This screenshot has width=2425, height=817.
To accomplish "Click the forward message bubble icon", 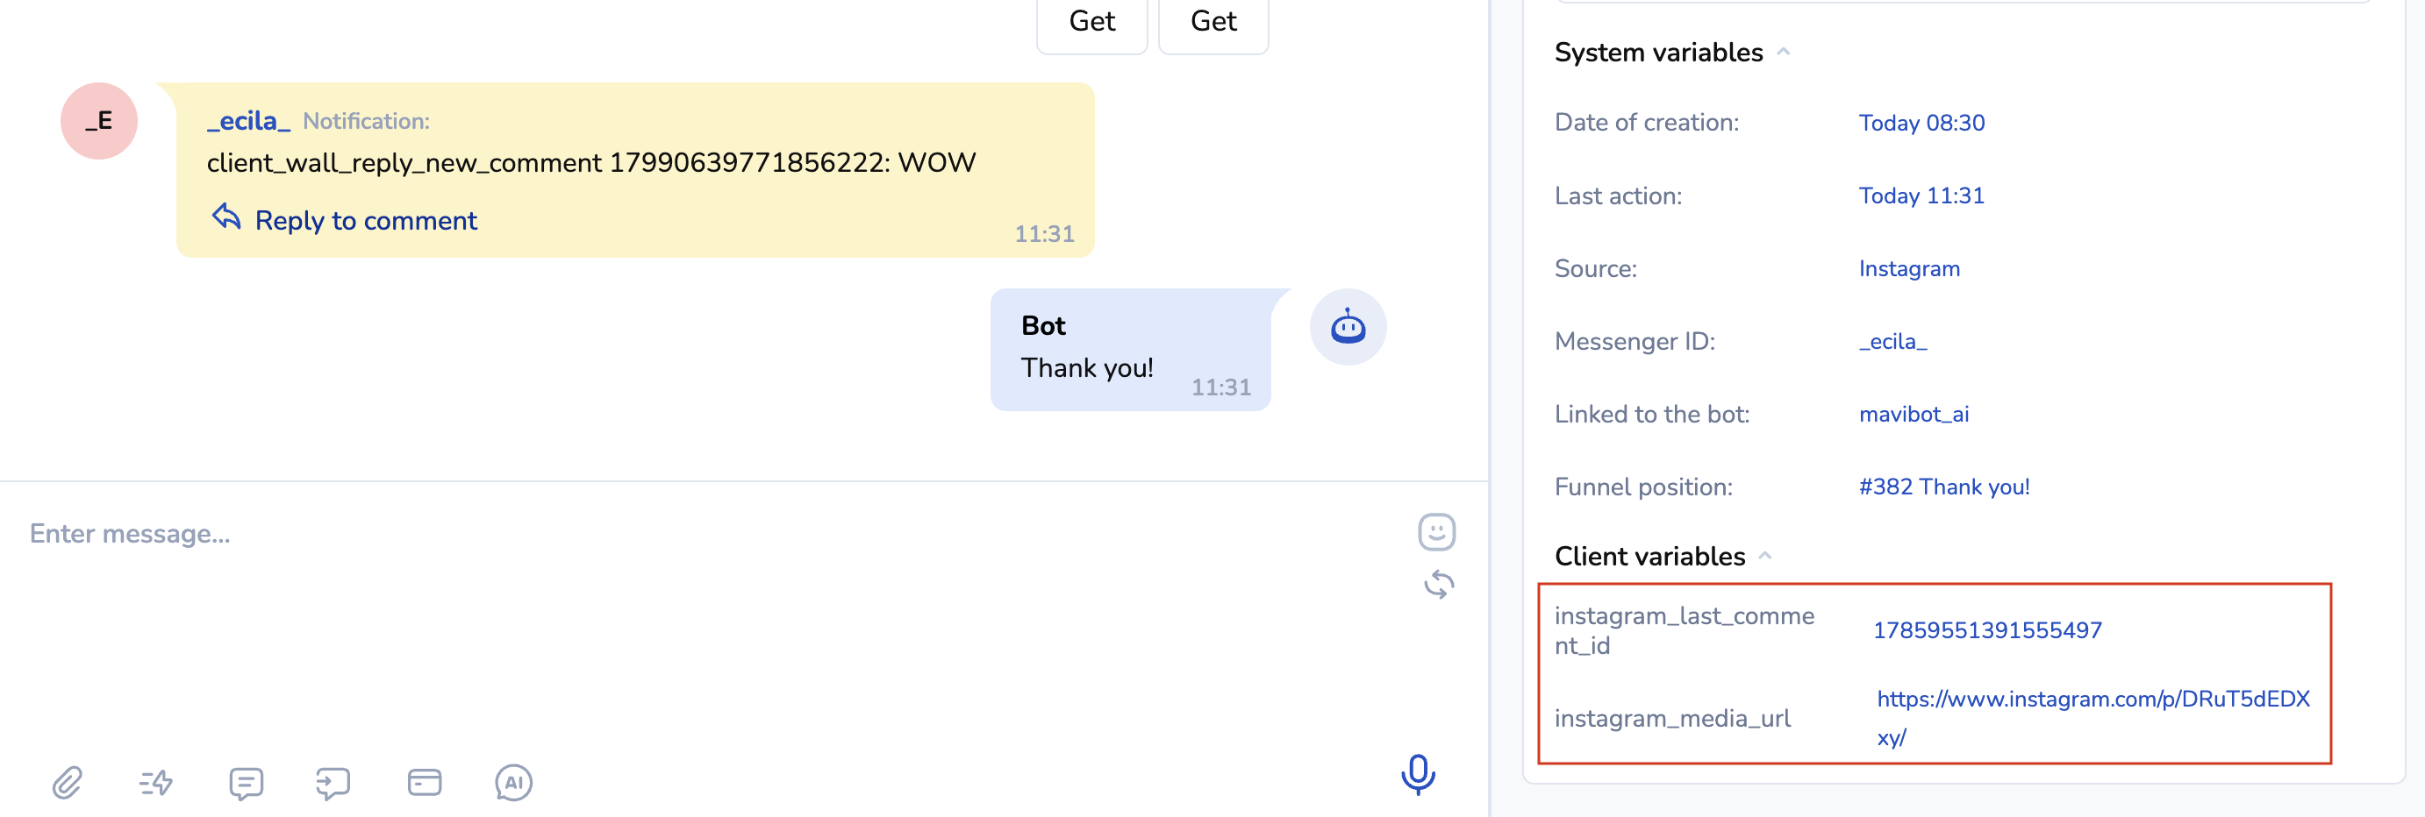I will pyautogui.click(x=333, y=782).
